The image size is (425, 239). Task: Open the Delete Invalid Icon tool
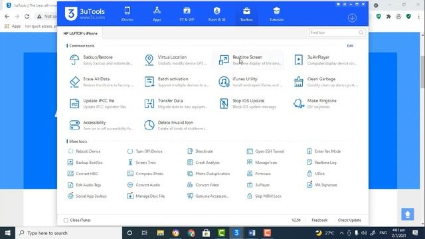click(175, 125)
